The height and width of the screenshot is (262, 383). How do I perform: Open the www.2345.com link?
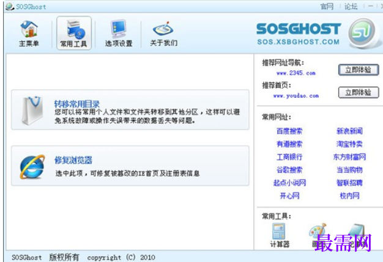(x=296, y=73)
